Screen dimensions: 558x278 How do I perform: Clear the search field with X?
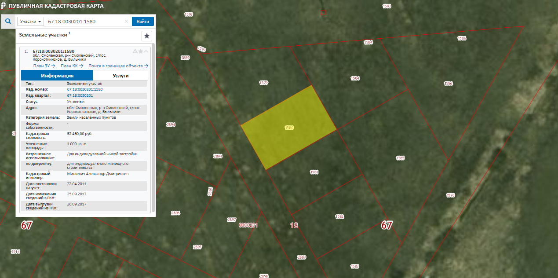pos(126,21)
